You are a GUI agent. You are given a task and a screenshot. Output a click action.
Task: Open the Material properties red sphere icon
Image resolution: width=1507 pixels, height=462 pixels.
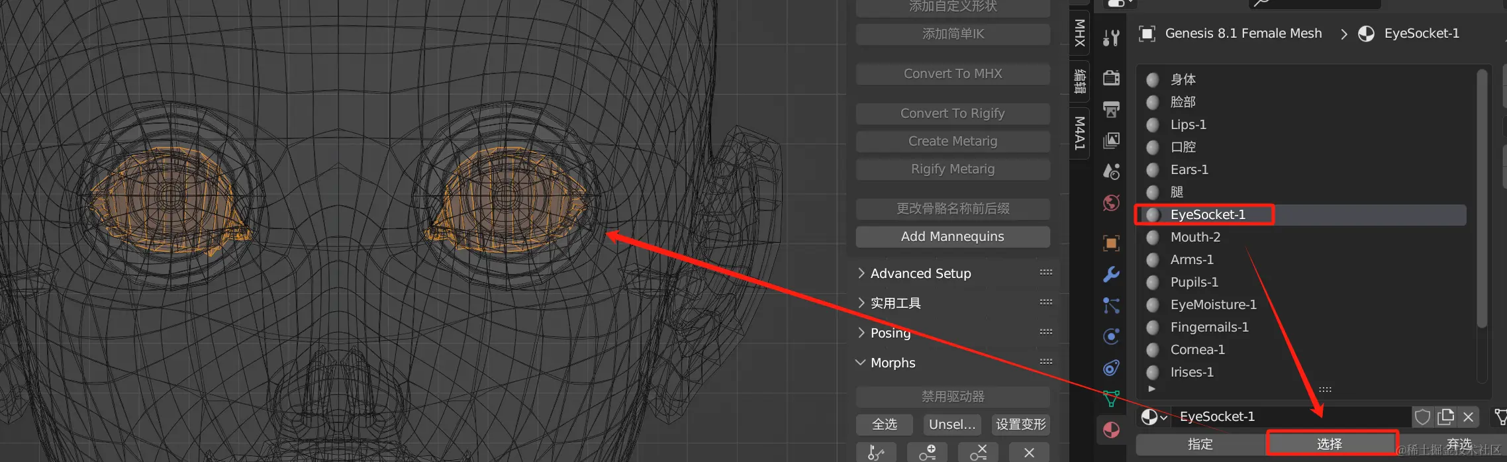point(1111,430)
